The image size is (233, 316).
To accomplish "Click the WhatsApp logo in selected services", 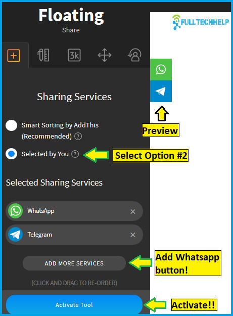I will pyautogui.click(x=15, y=211).
